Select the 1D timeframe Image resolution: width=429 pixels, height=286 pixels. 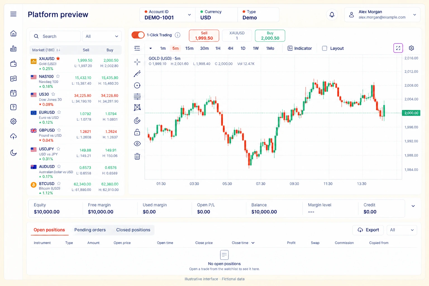click(243, 48)
